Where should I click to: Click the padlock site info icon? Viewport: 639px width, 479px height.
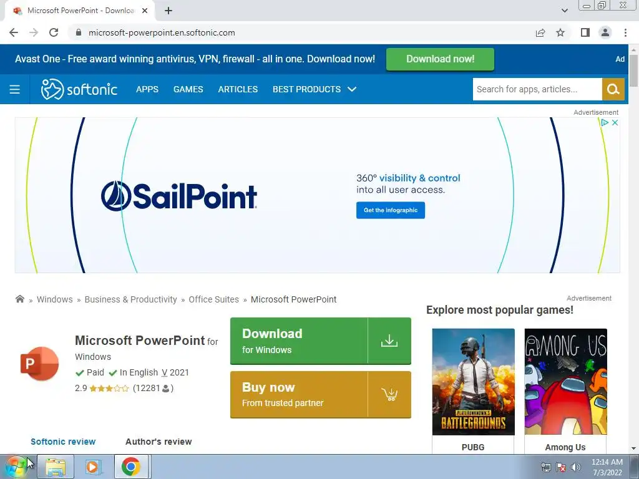(x=79, y=32)
